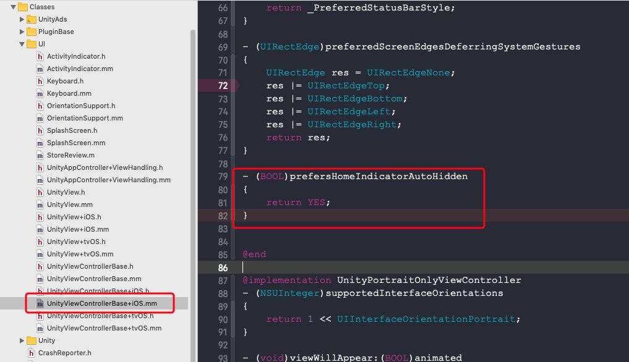Click header file icon for OrientationSupport.h
629x362 pixels.
coord(40,106)
